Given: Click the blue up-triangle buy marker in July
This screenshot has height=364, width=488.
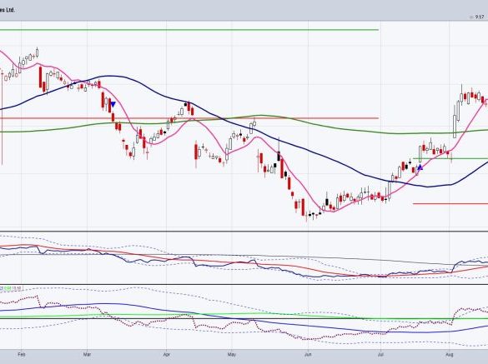Looking at the screenshot, I should pos(420,167).
